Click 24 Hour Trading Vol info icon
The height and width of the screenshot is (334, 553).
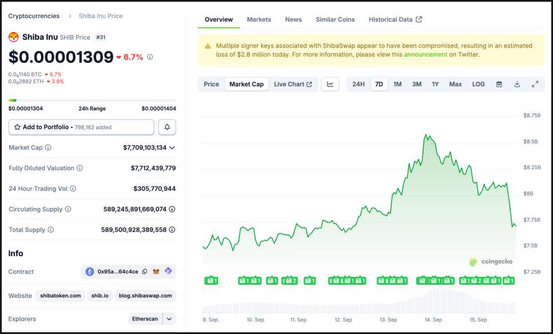[x=73, y=189]
